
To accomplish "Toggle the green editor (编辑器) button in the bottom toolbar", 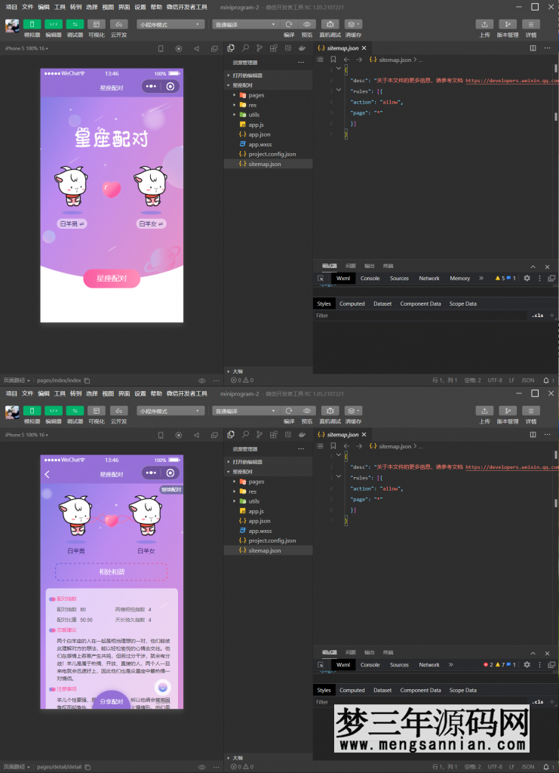I will (54, 411).
